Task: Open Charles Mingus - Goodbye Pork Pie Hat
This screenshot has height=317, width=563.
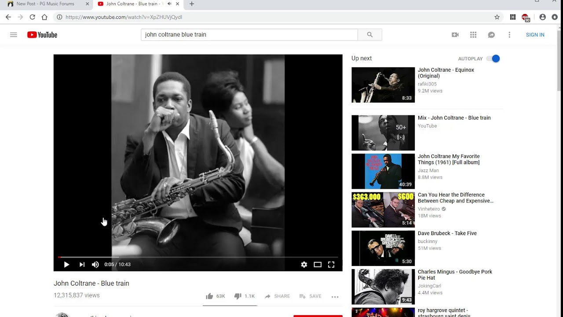Action: click(x=455, y=275)
